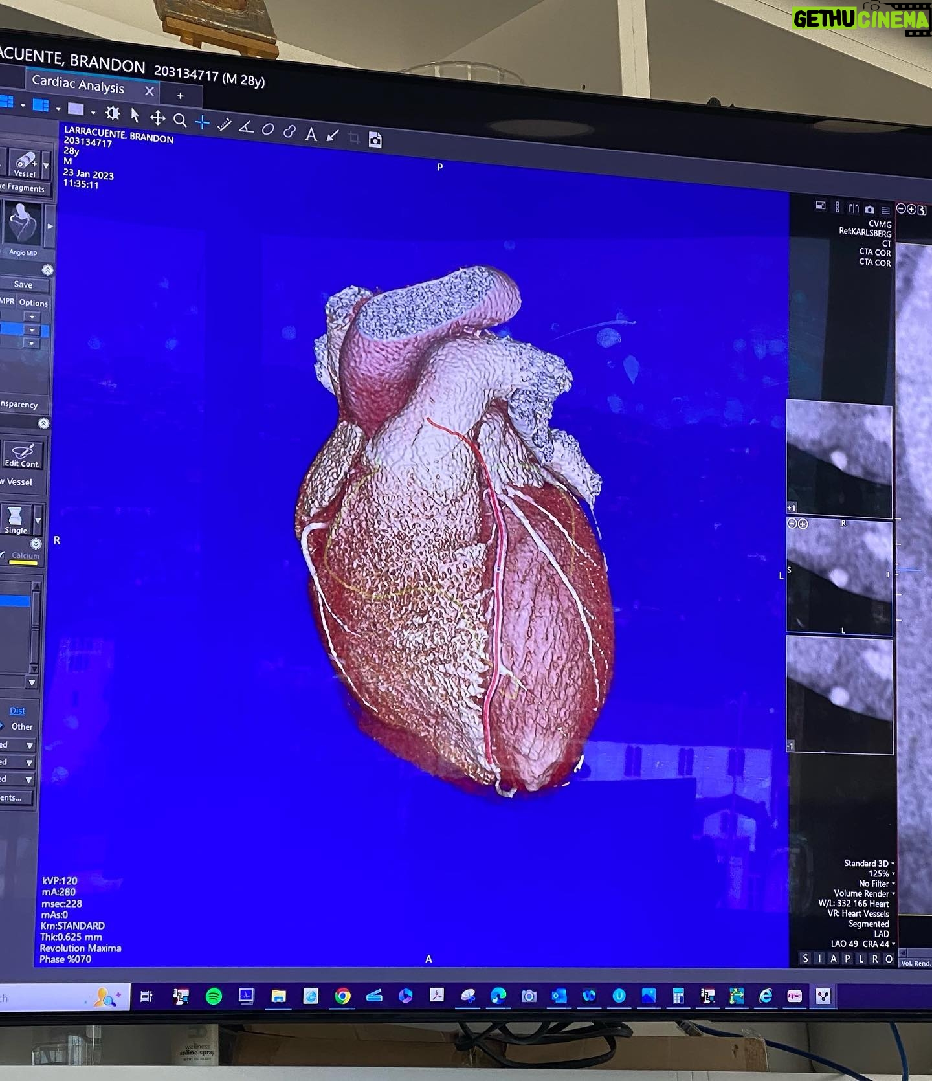The image size is (932, 1081).
Task: Click the viewport layout icon above CVMG
Action: pos(820,206)
